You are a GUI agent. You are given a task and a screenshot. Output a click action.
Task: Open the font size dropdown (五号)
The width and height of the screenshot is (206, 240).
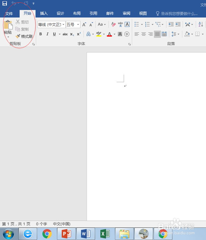[x=78, y=24]
